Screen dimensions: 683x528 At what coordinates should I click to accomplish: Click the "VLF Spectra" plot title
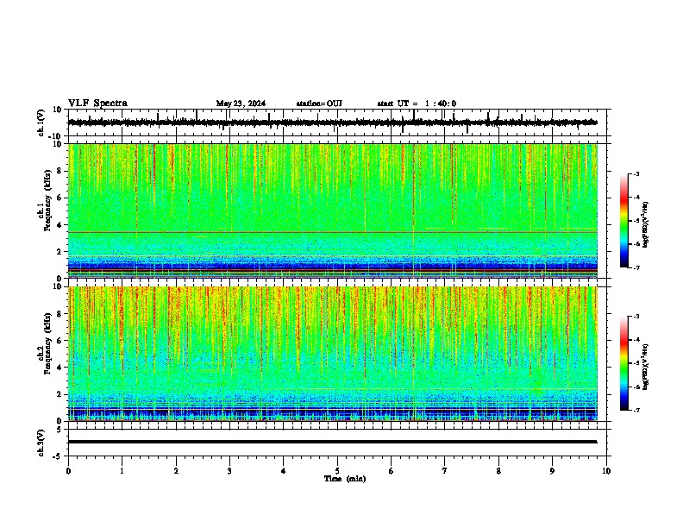[97, 104]
